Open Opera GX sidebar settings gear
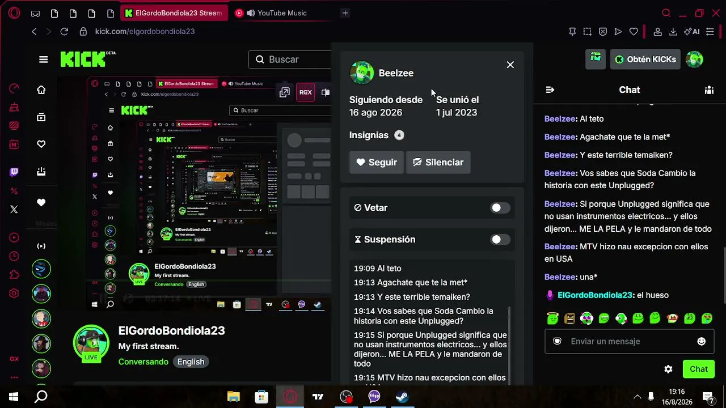The width and height of the screenshot is (726, 408). 14,294
